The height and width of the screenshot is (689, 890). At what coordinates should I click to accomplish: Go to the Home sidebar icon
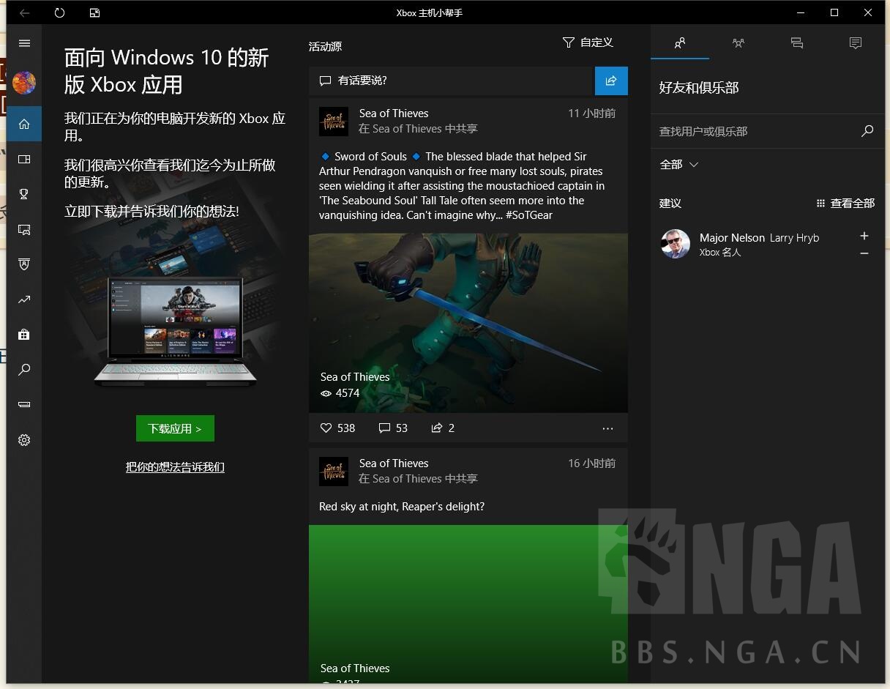pyautogui.click(x=24, y=124)
